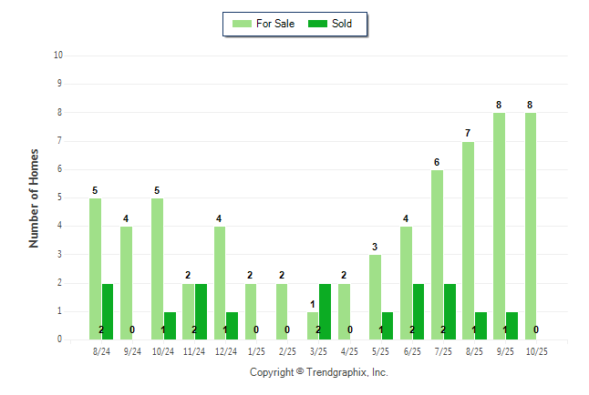Image resolution: width=589 pixels, height=395 pixels.
Task: Click the 5/25 x-axis label
Action: coord(381,349)
